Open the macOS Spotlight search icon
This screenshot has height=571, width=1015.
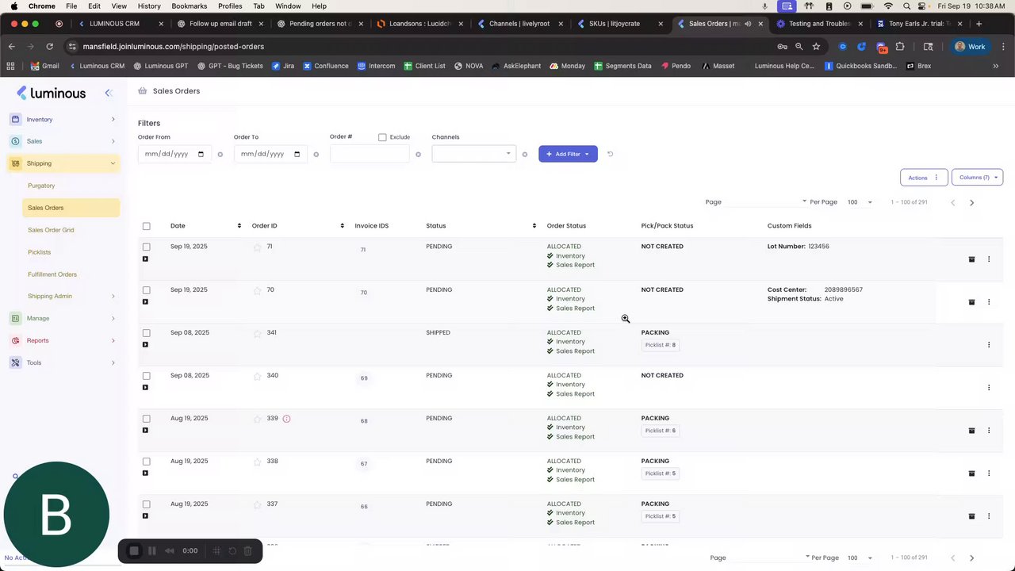tap(906, 6)
